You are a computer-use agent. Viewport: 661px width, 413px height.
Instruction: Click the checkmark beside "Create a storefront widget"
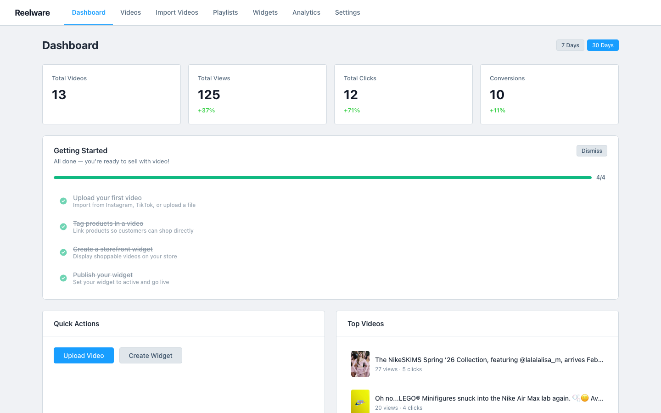coord(63,252)
